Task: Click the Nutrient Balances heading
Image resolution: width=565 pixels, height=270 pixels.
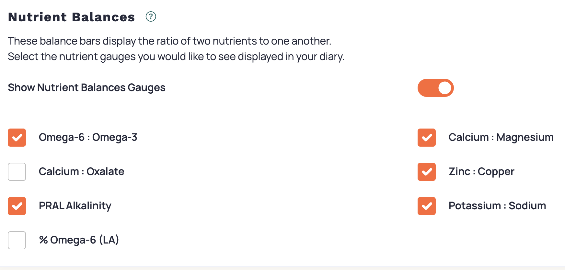Action: pyautogui.click(x=71, y=17)
